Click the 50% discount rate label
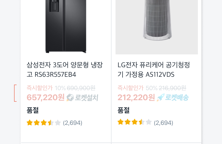Image resolution: width=222 pixels, height=144 pixels. (151, 88)
